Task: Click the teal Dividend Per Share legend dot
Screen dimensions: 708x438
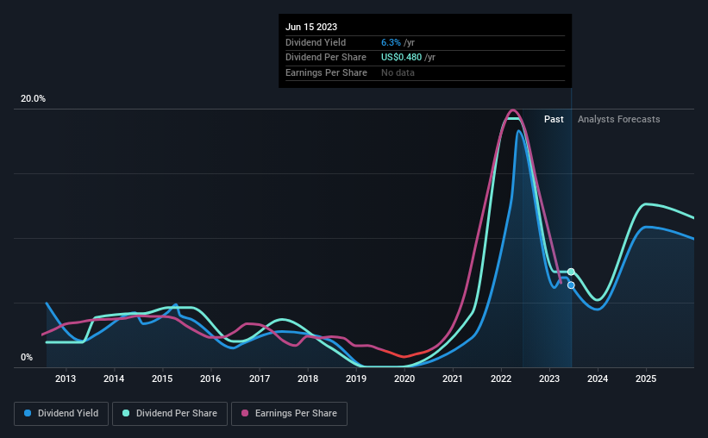Action: coord(126,413)
